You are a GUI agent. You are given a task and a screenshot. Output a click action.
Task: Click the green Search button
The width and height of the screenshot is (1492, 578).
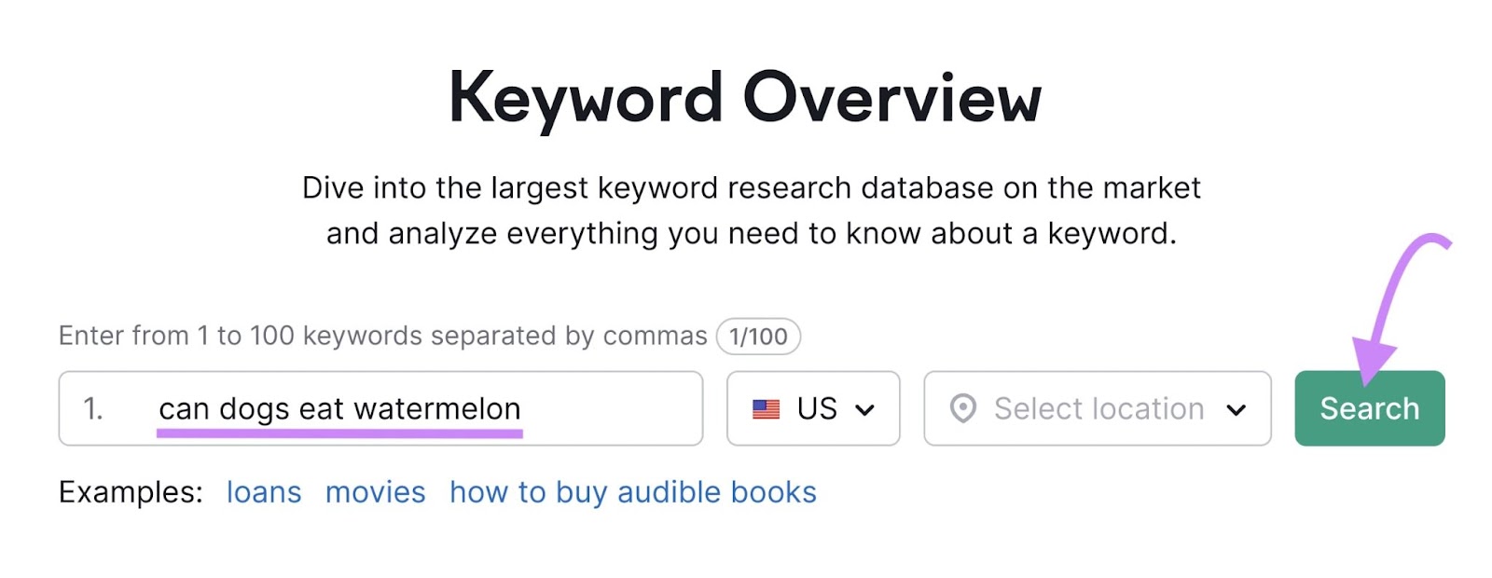tap(1368, 408)
